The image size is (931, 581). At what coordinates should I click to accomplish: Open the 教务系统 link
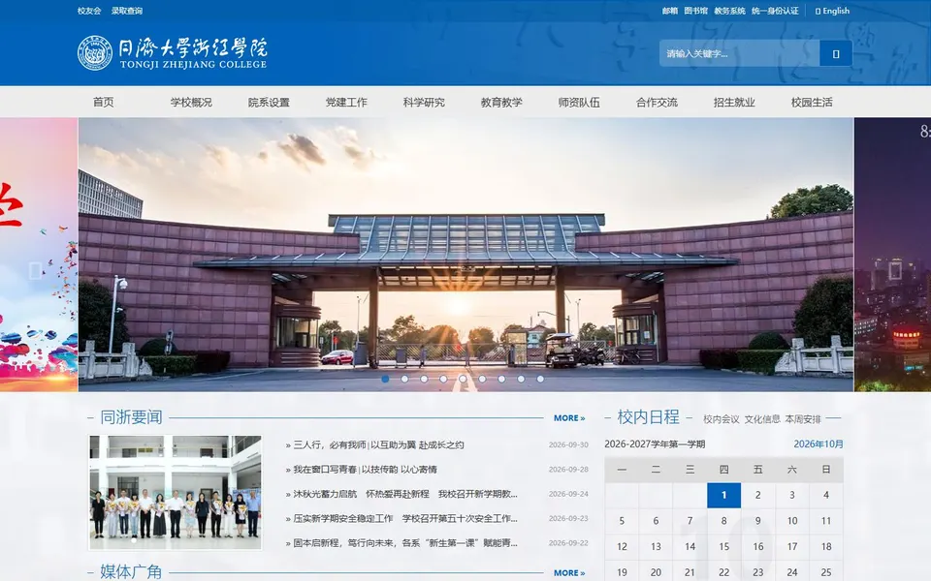coord(729,11)
